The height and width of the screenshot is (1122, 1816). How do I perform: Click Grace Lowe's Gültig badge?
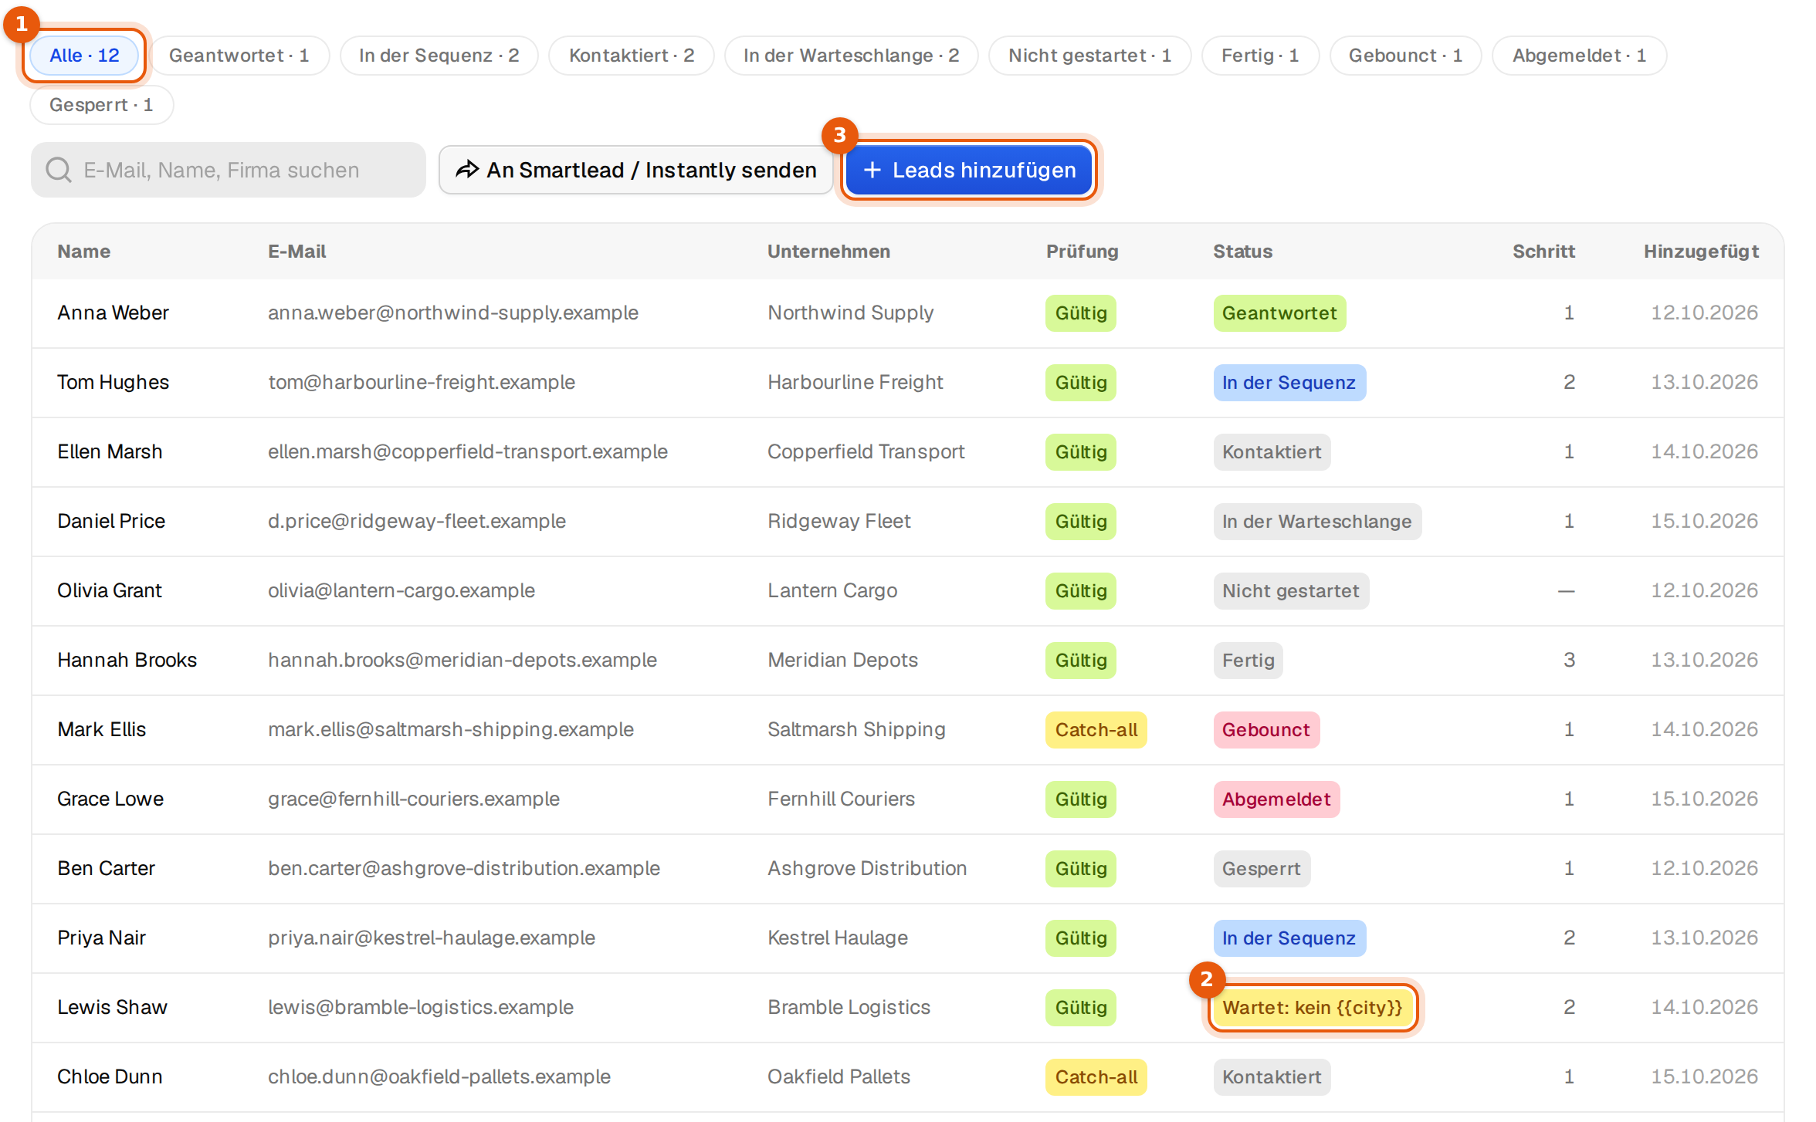tap(1081, 799)
